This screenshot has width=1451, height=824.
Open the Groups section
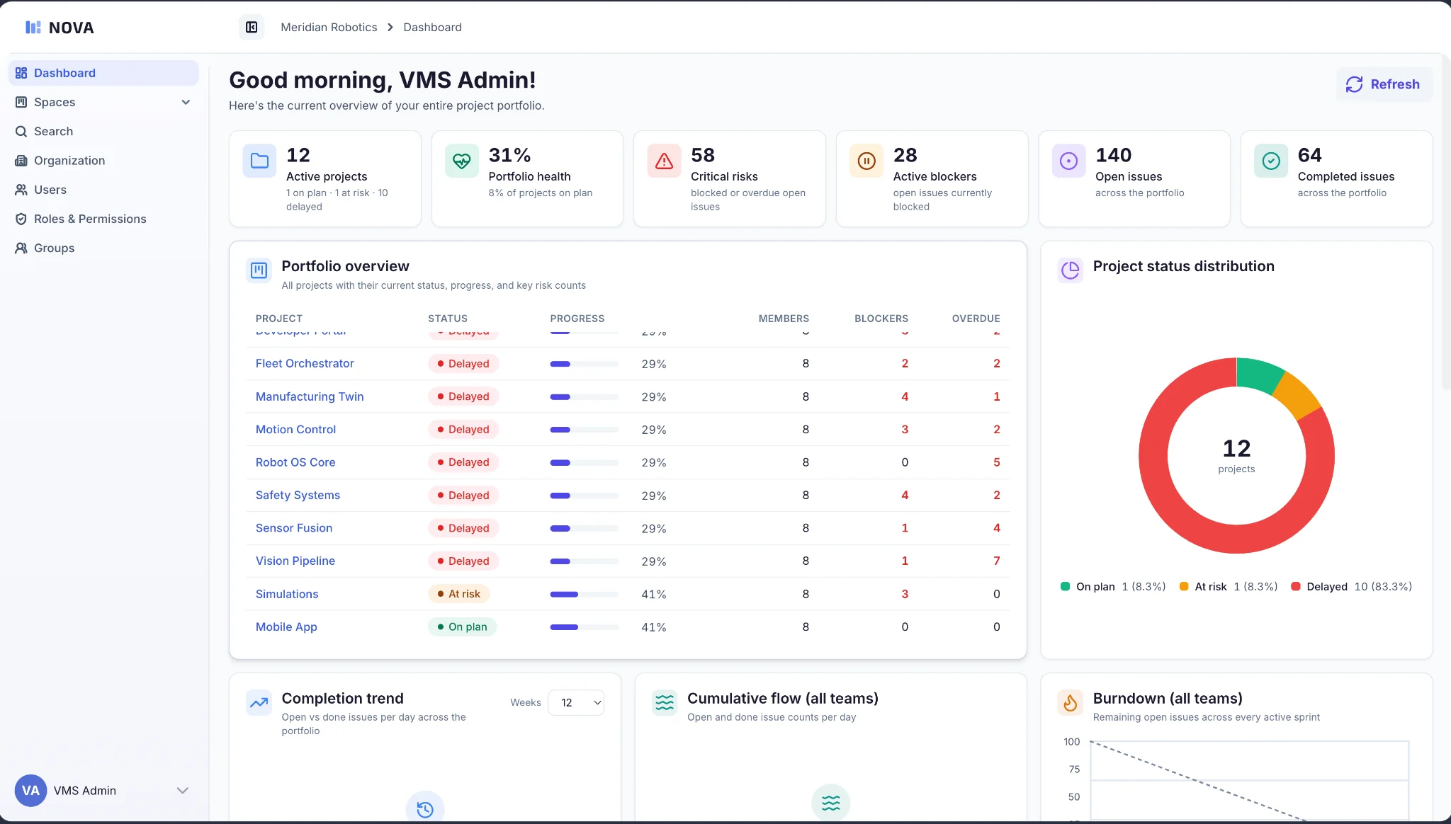click(x=103, y=248)
